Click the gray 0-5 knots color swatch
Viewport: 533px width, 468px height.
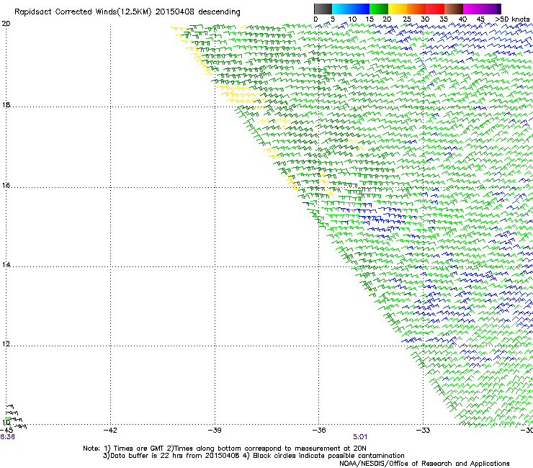[x=323, y=9]
